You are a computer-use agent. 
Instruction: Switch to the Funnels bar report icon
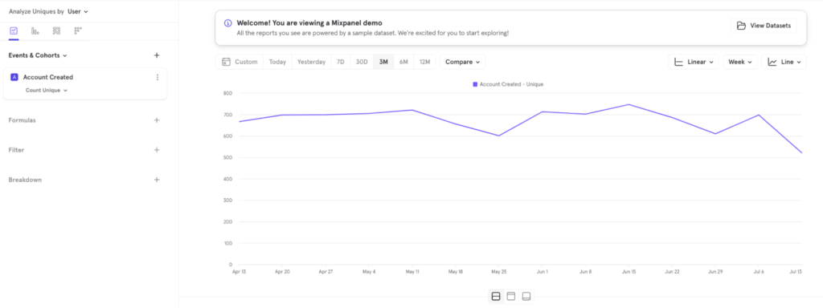[x=35, y=31]
